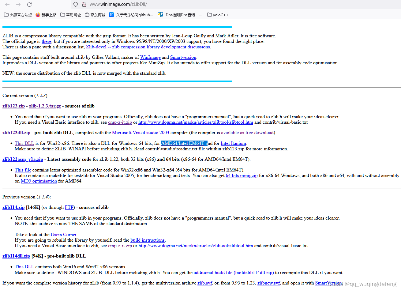Open the 常用网址 bookmark folder
The width and height of the screenshot is (401, 290).
pos(70,14)
